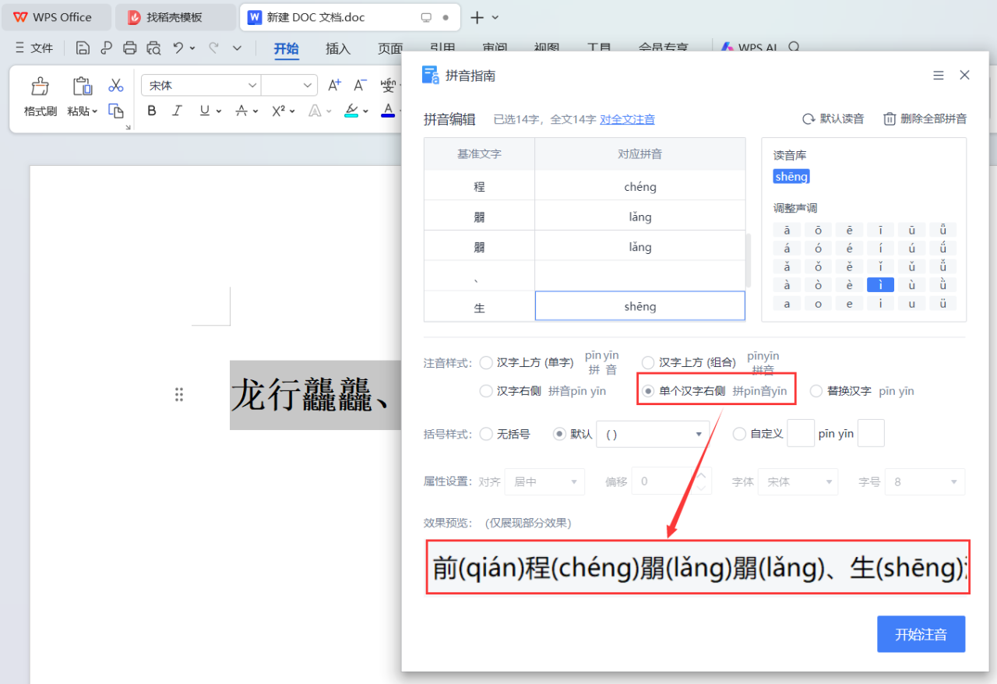Choose 无括号 bracket style

coord(486,434)
